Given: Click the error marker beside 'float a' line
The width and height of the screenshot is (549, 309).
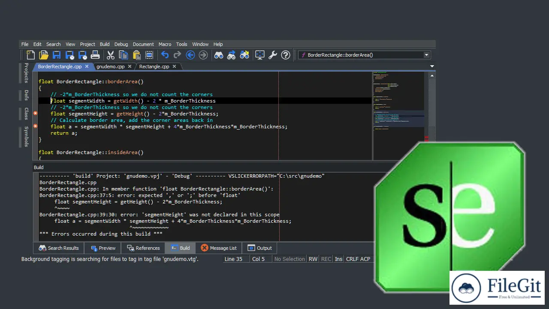Looking at the screenshot, I should coord(35,126).
